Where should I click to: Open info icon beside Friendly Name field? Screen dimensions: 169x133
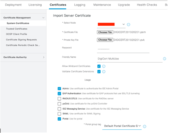[165, 59]
